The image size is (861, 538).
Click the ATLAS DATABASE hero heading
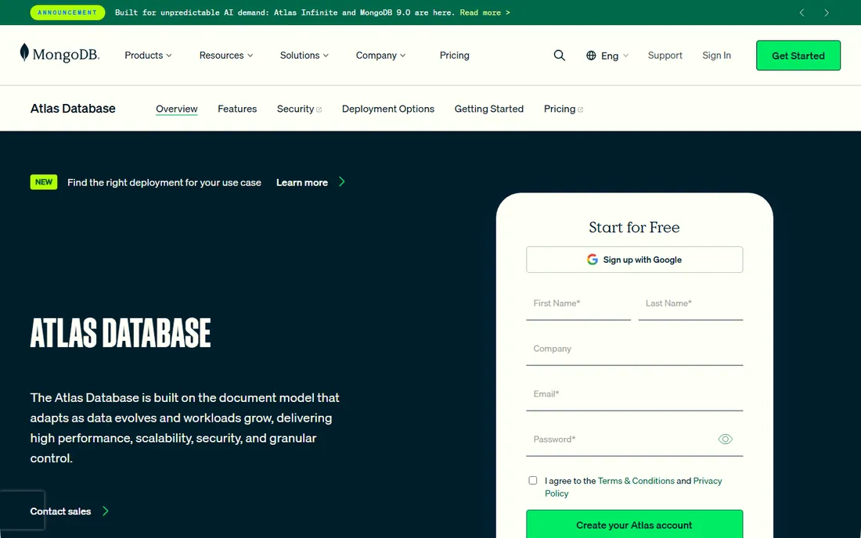[121, 333]
